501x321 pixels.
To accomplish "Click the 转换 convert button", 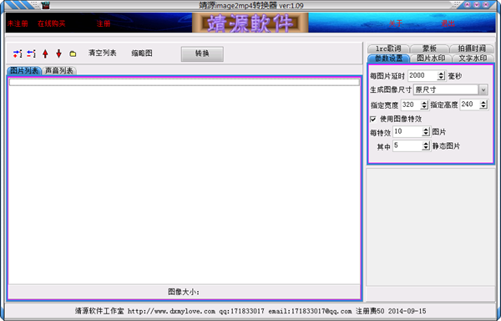I will [202, 53].
